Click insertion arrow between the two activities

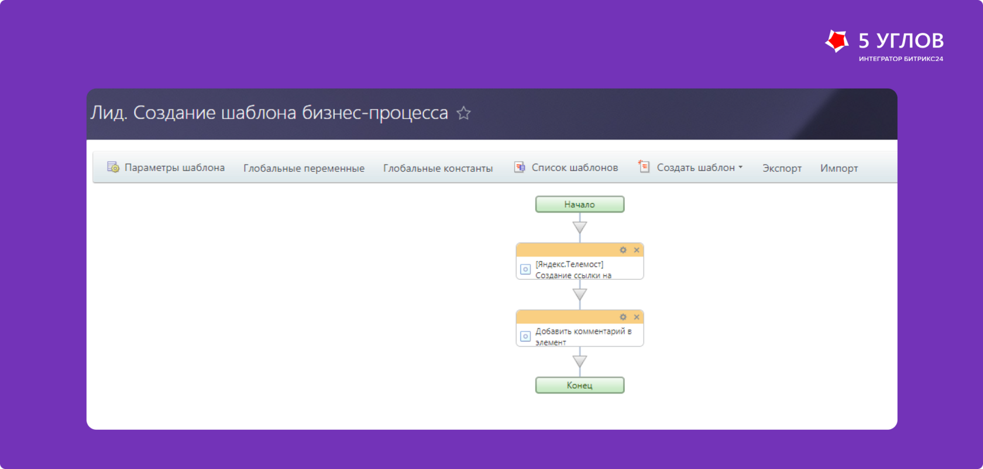[580, 295]
